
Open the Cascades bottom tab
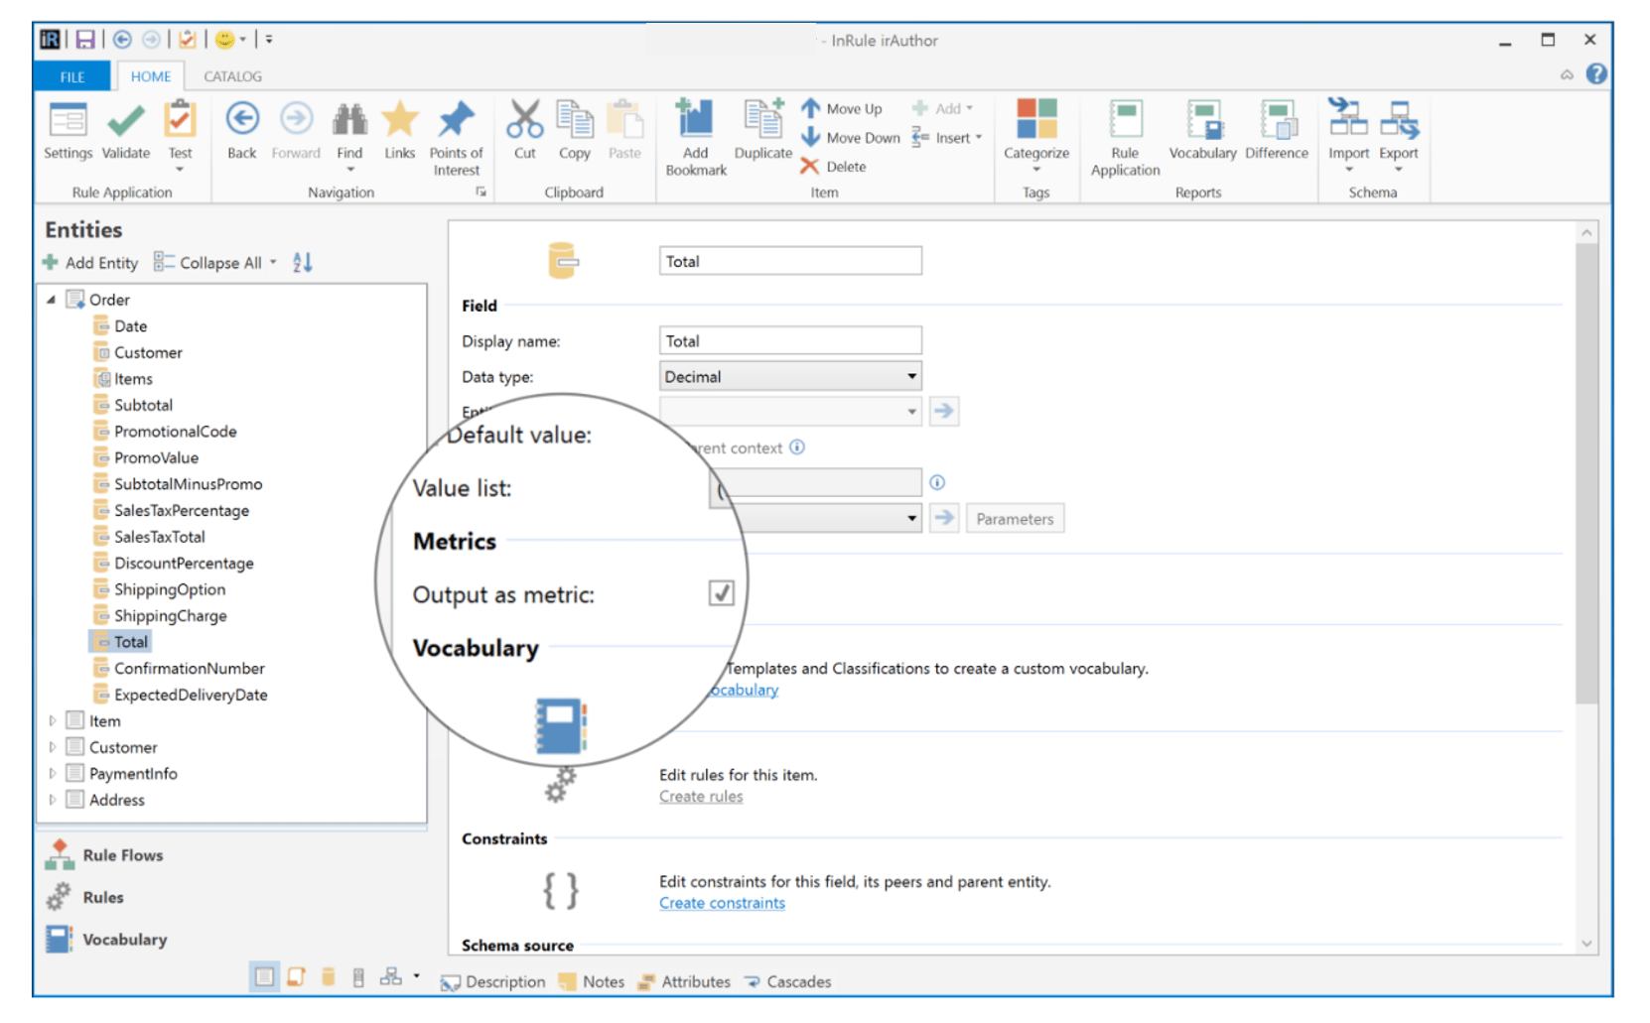pyautogui.click(x=787, y=981)
